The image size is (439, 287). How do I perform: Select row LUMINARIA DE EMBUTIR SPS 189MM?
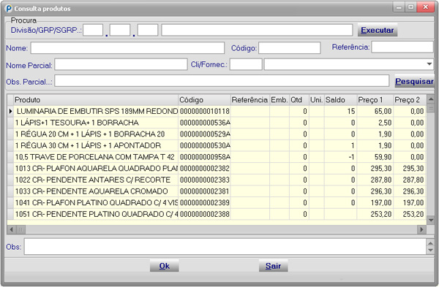click(217, 111)
